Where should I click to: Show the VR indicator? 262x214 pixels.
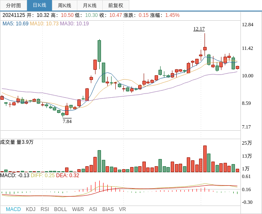[122, 209]
